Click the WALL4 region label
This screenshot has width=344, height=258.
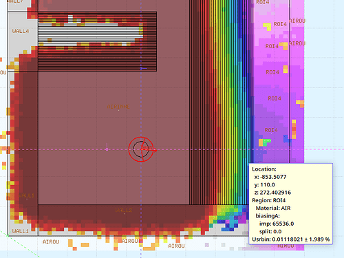[x=21, y=31]
